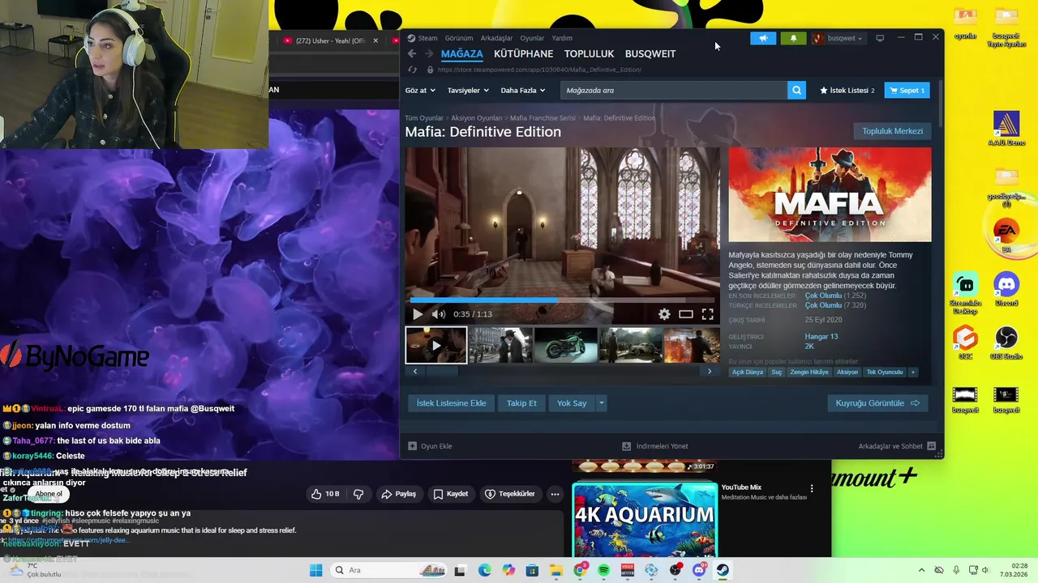Open the oyunlar desktop folder
Viewport: 1038px width, 583px height.
(965, 22)
